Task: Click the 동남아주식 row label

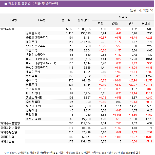Action: [33, 72]
